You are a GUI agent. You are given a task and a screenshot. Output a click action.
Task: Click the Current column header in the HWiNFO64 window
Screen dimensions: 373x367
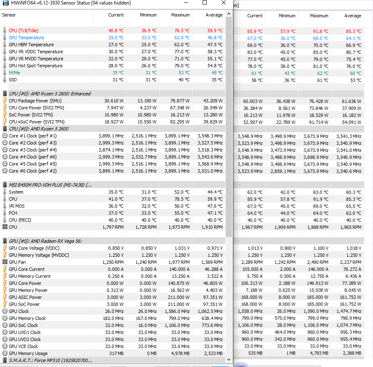pyautogui.click(x=110, y=15)
